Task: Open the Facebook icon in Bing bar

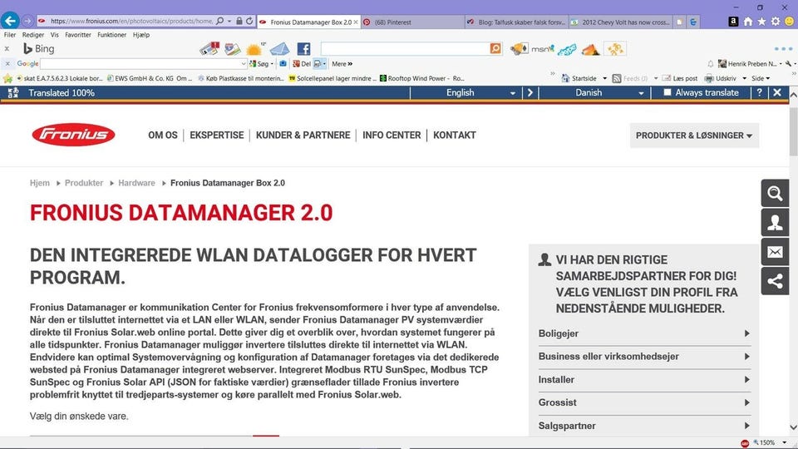Action: click(304, 49)
